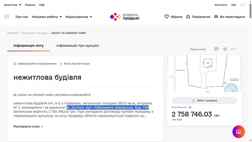Open the floating purple support chat button
The height and width of the screenshot is (142, 252).
[x=239, y=132]
